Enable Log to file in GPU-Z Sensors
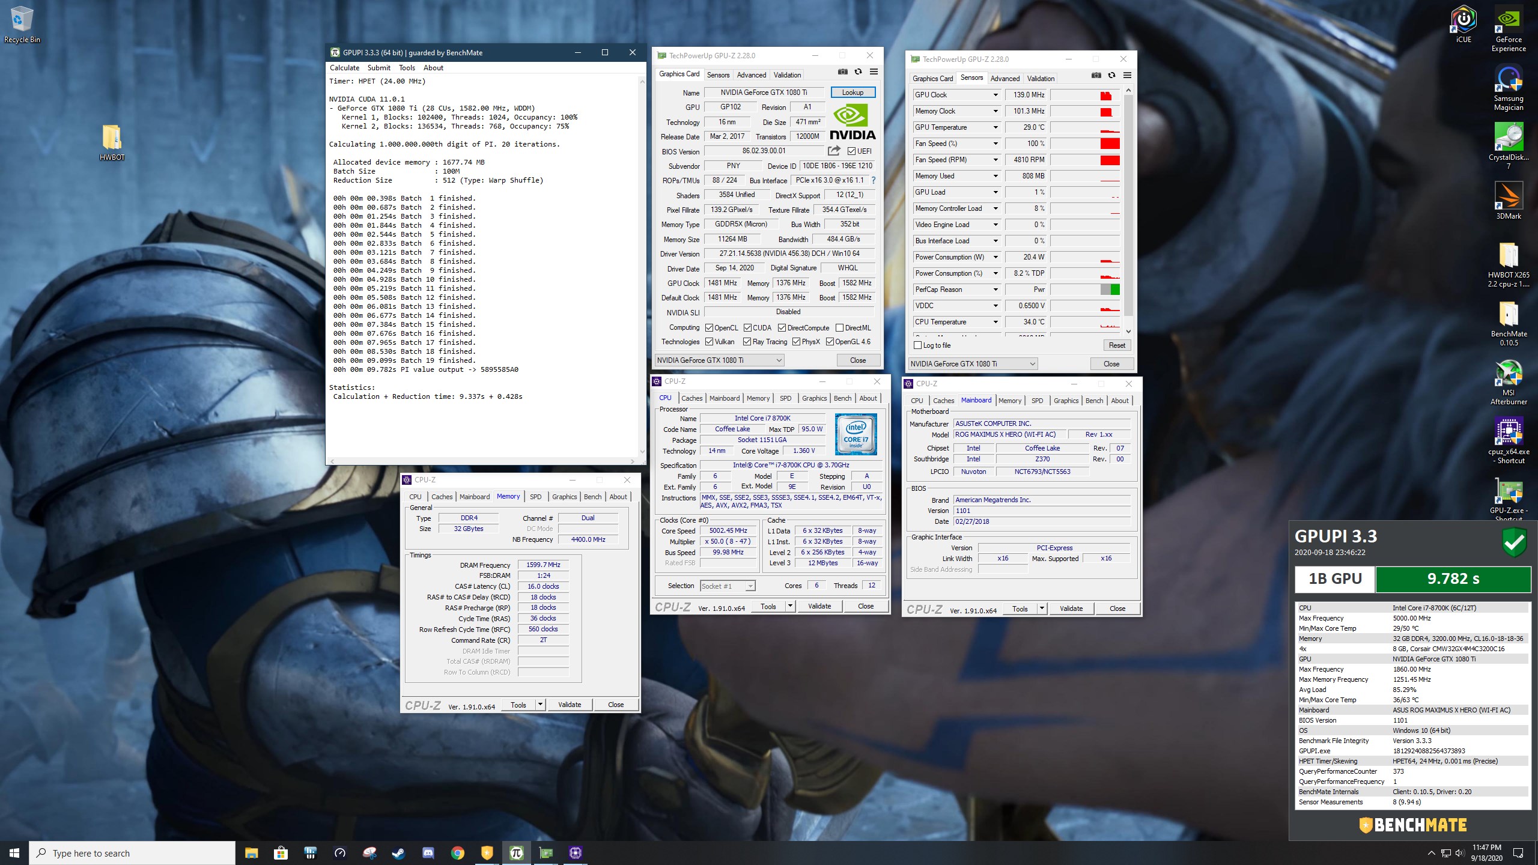1538x865 pixels. click(917, 345)
